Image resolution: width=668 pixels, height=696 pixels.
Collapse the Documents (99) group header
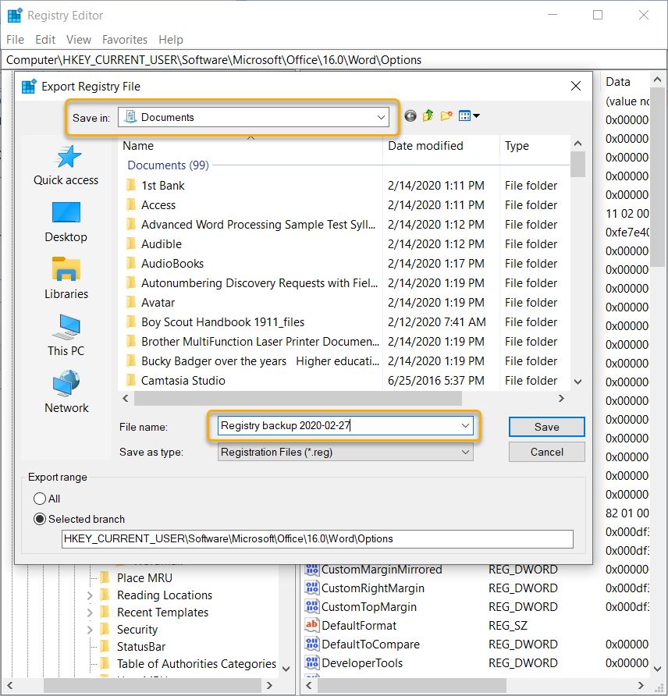pos(168,165)
